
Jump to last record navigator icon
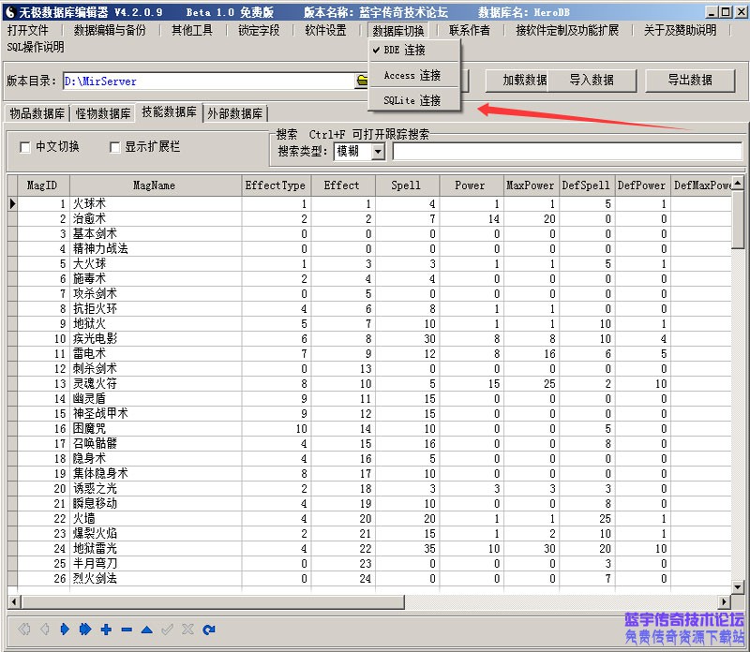(x=84, y=630)
